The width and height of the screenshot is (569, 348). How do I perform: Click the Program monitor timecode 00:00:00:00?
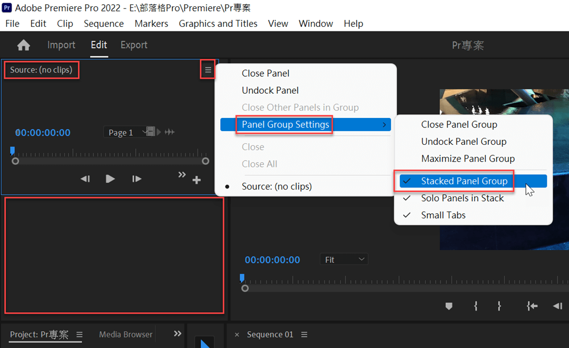coord(272,260)
